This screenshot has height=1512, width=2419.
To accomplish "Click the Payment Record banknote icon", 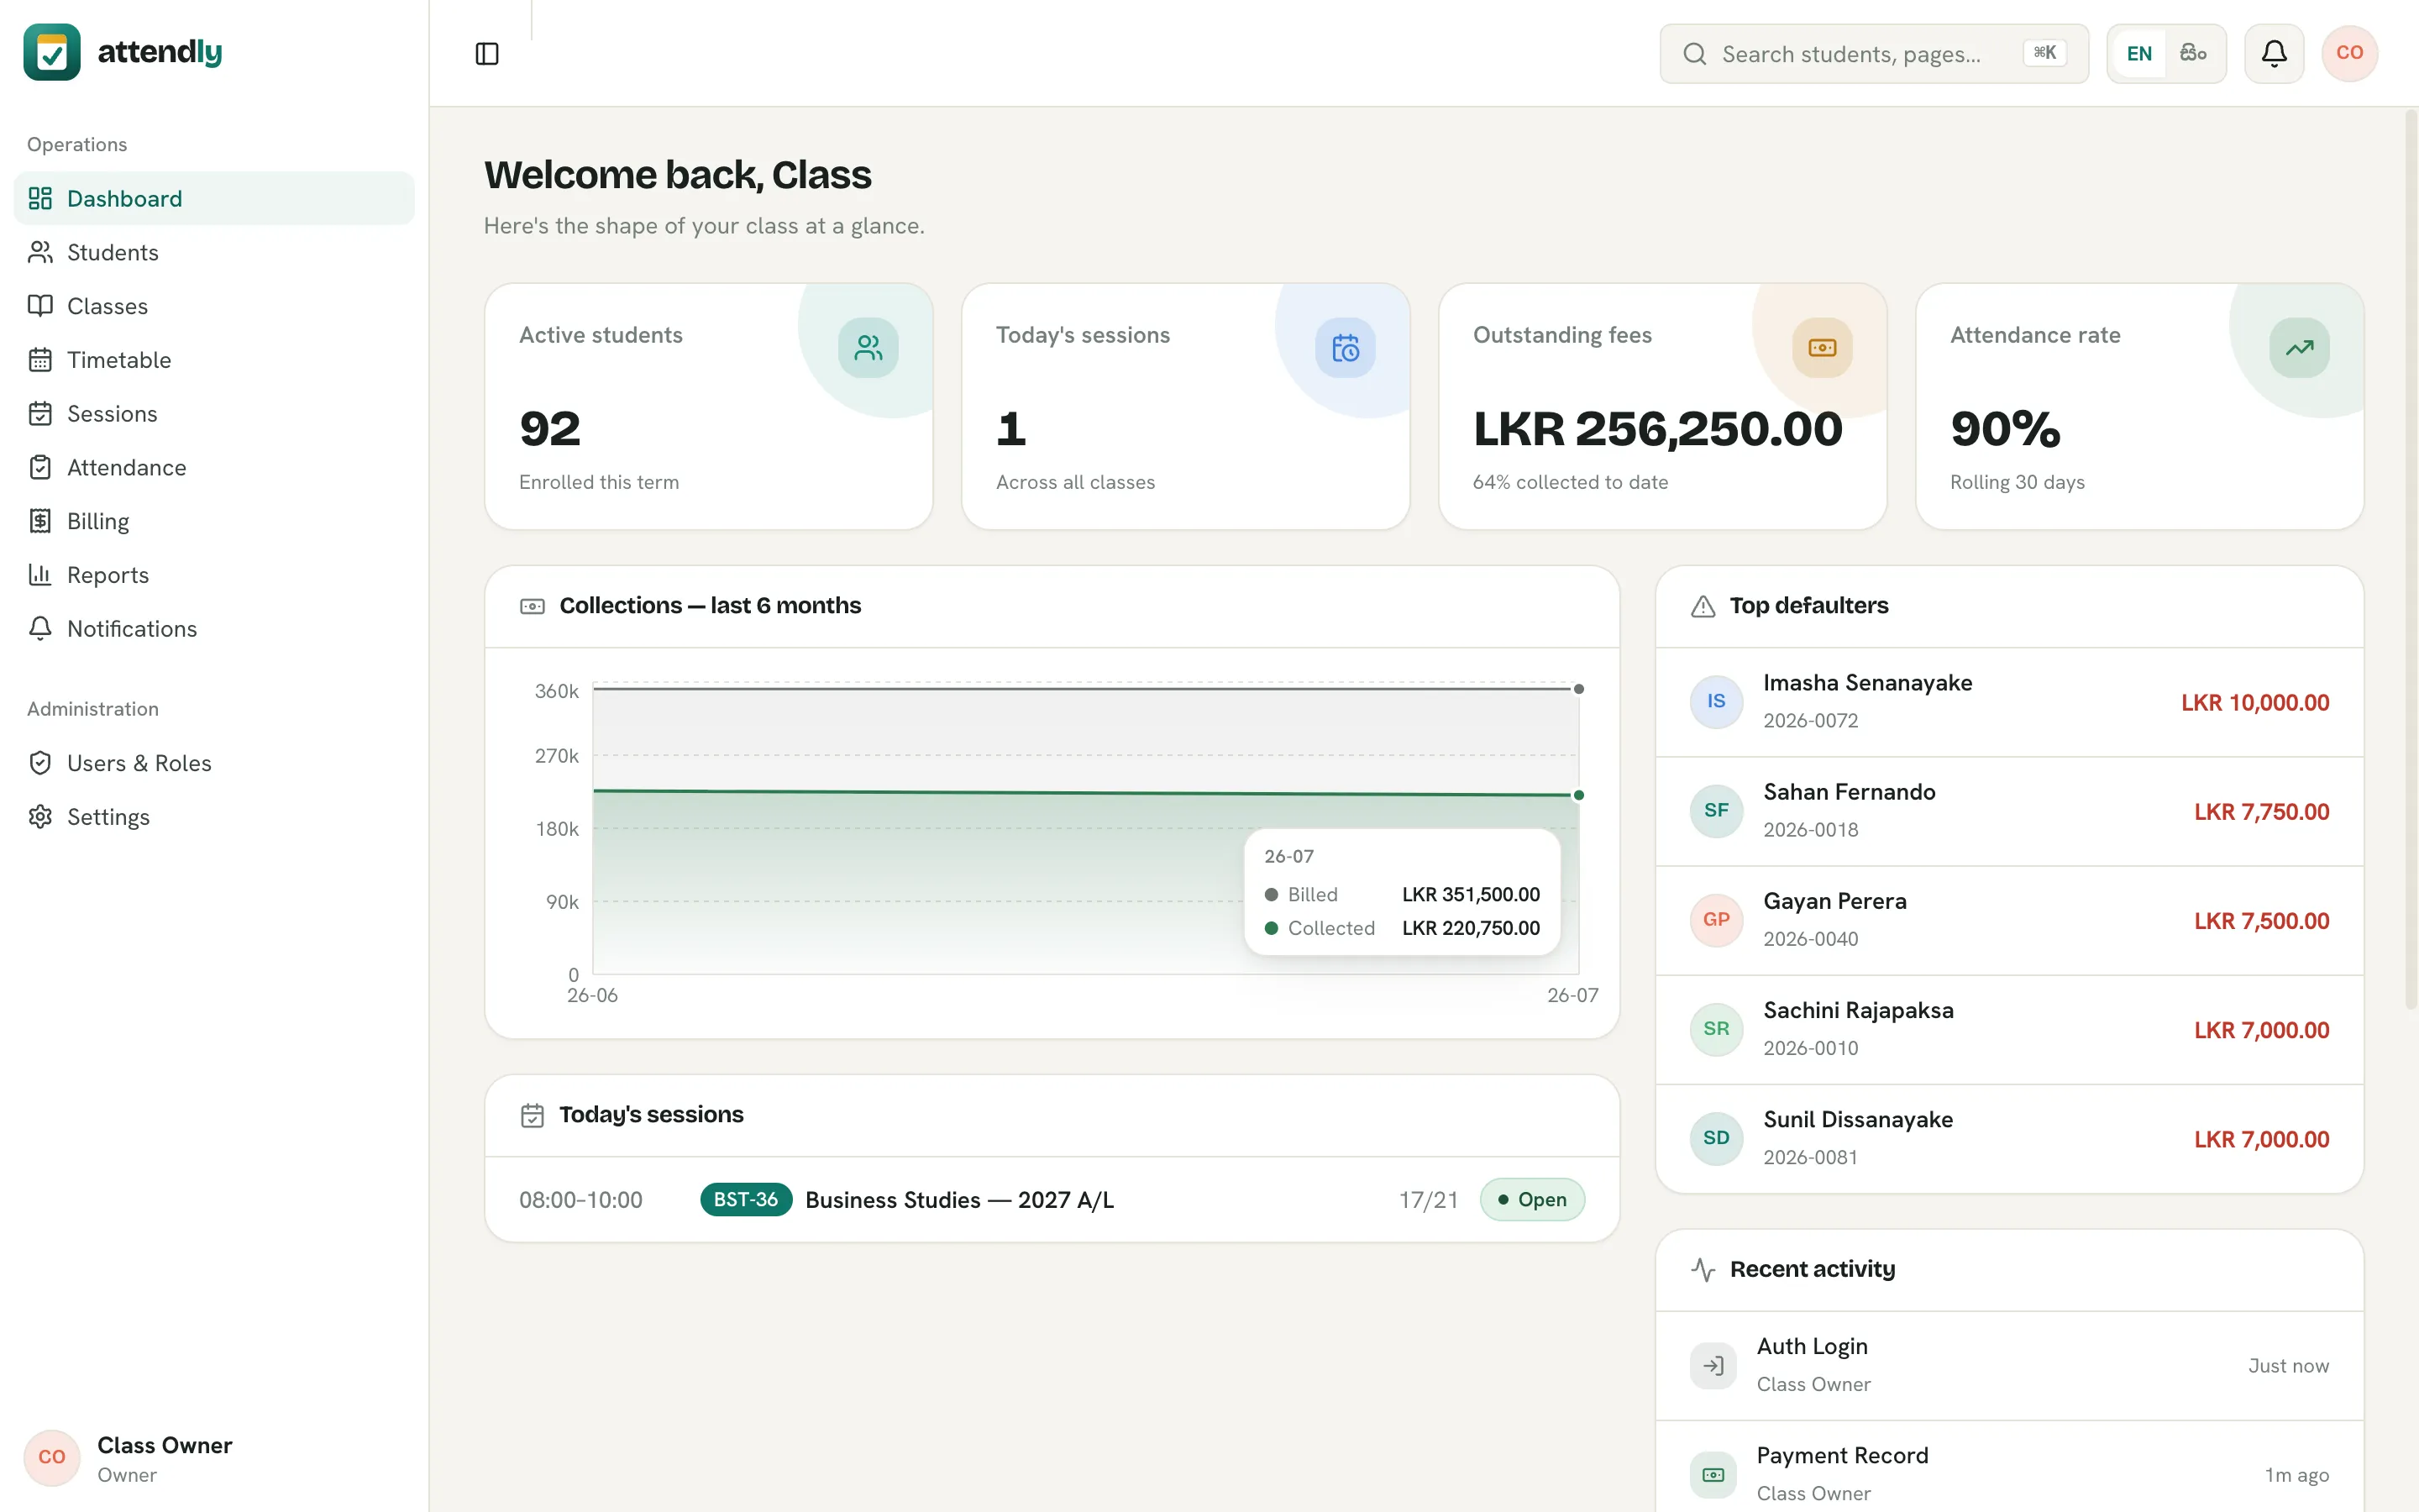I will [1713, 1475].
